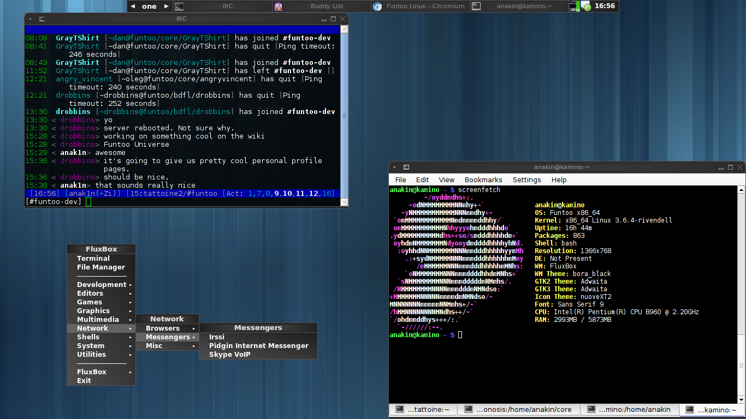Screen dimensions: 746x419
Task: Click the sticky dot in Konsole titlebar
Action: coord(395,167)
